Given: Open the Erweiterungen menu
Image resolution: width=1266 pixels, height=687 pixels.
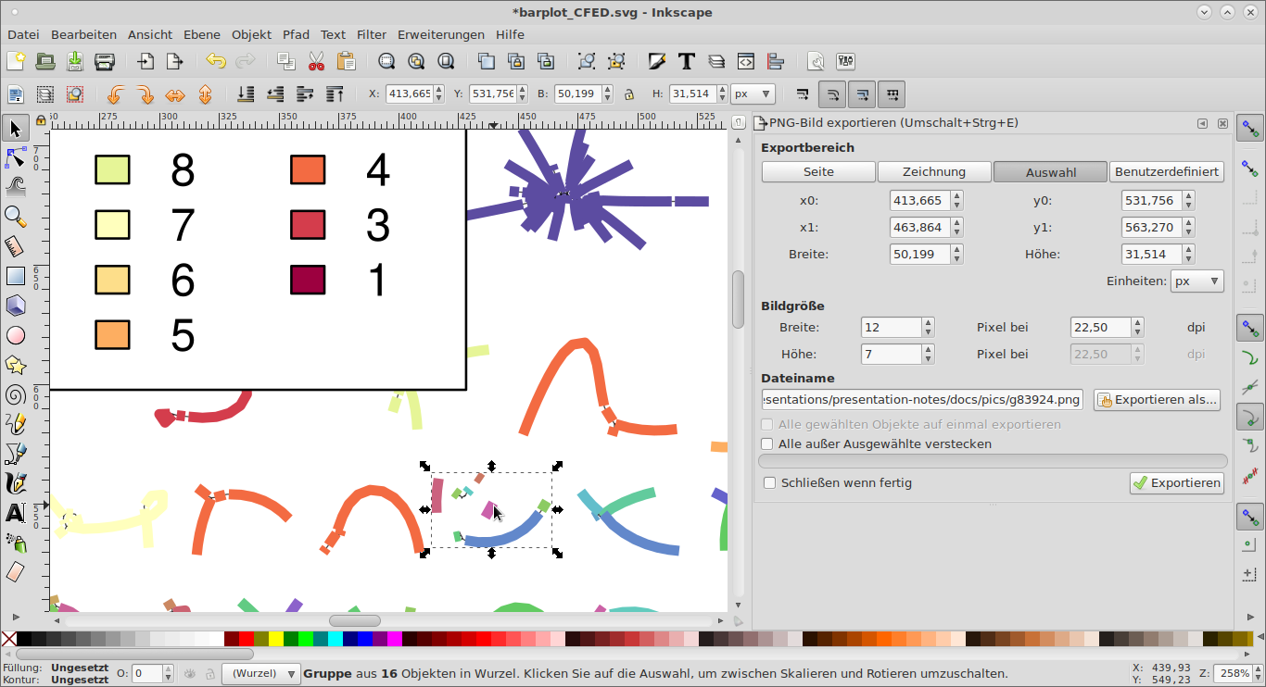Looking at the screenshot, I should [441, 34].
